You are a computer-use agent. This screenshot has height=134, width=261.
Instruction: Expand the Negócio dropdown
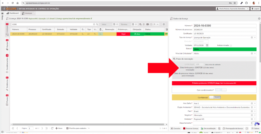click(255, 115)
